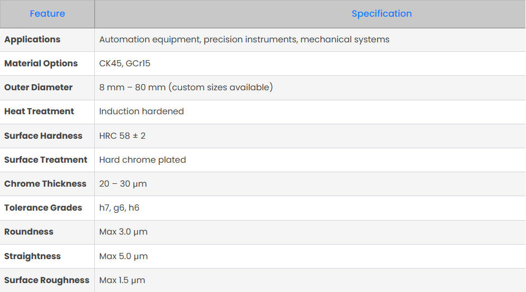The image size is (526, 292).
Task: Click the Surface Hardness label
Action: (x=44, y=136)
